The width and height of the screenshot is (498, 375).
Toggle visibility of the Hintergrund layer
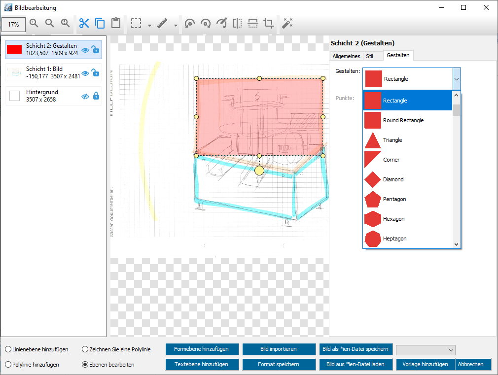point(85,96)
